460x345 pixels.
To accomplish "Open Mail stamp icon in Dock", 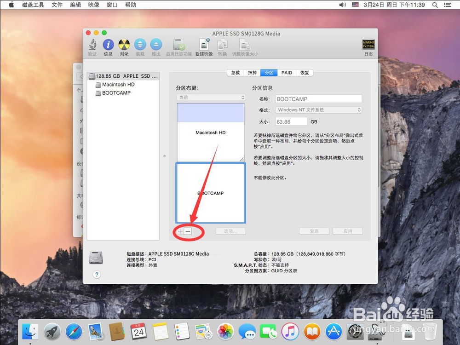I will pos(96,332).
